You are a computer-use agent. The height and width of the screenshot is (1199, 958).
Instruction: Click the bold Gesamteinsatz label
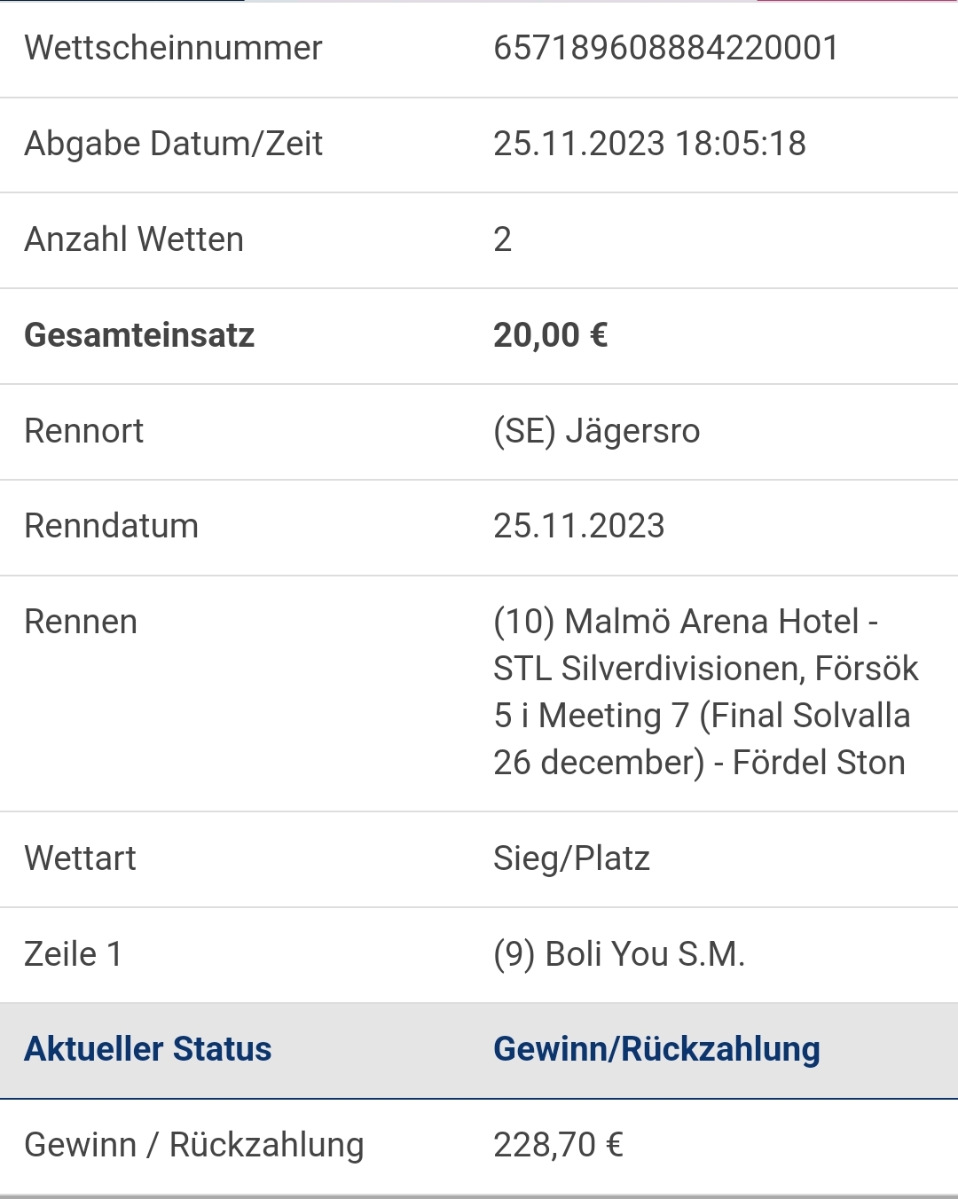[x=139, y=335]
